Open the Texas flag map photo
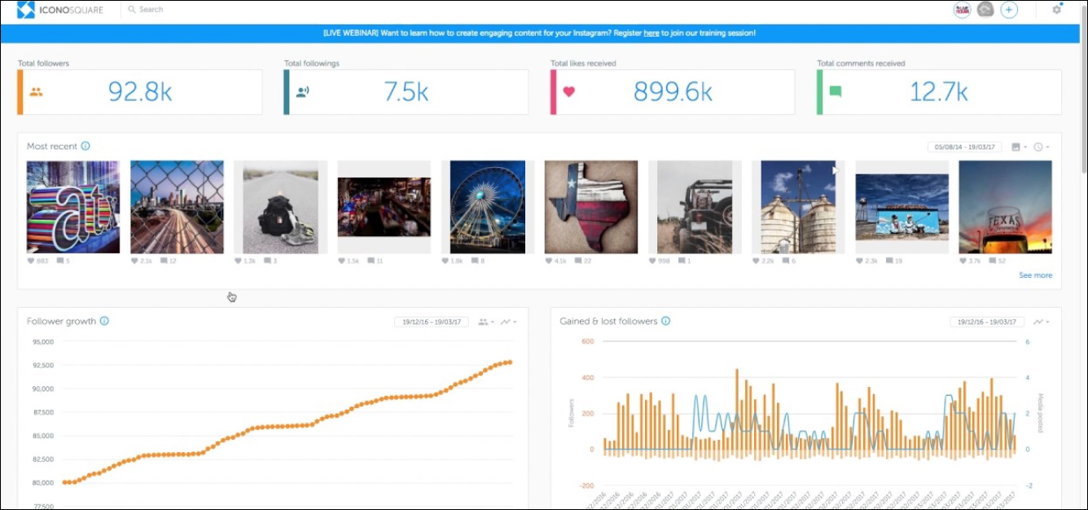This screenshot has width=1088, height=510. pos(591,207)
